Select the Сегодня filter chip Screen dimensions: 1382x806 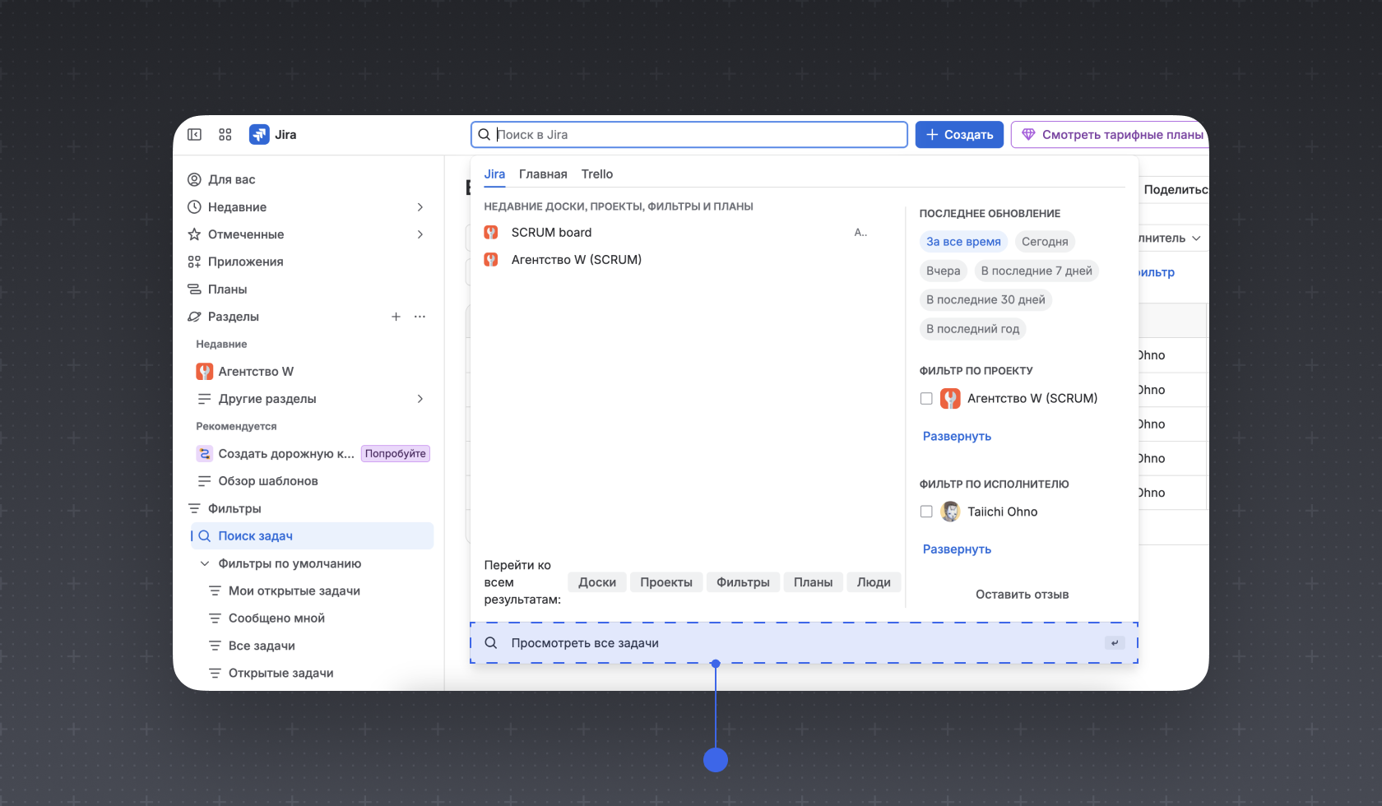1045,242
